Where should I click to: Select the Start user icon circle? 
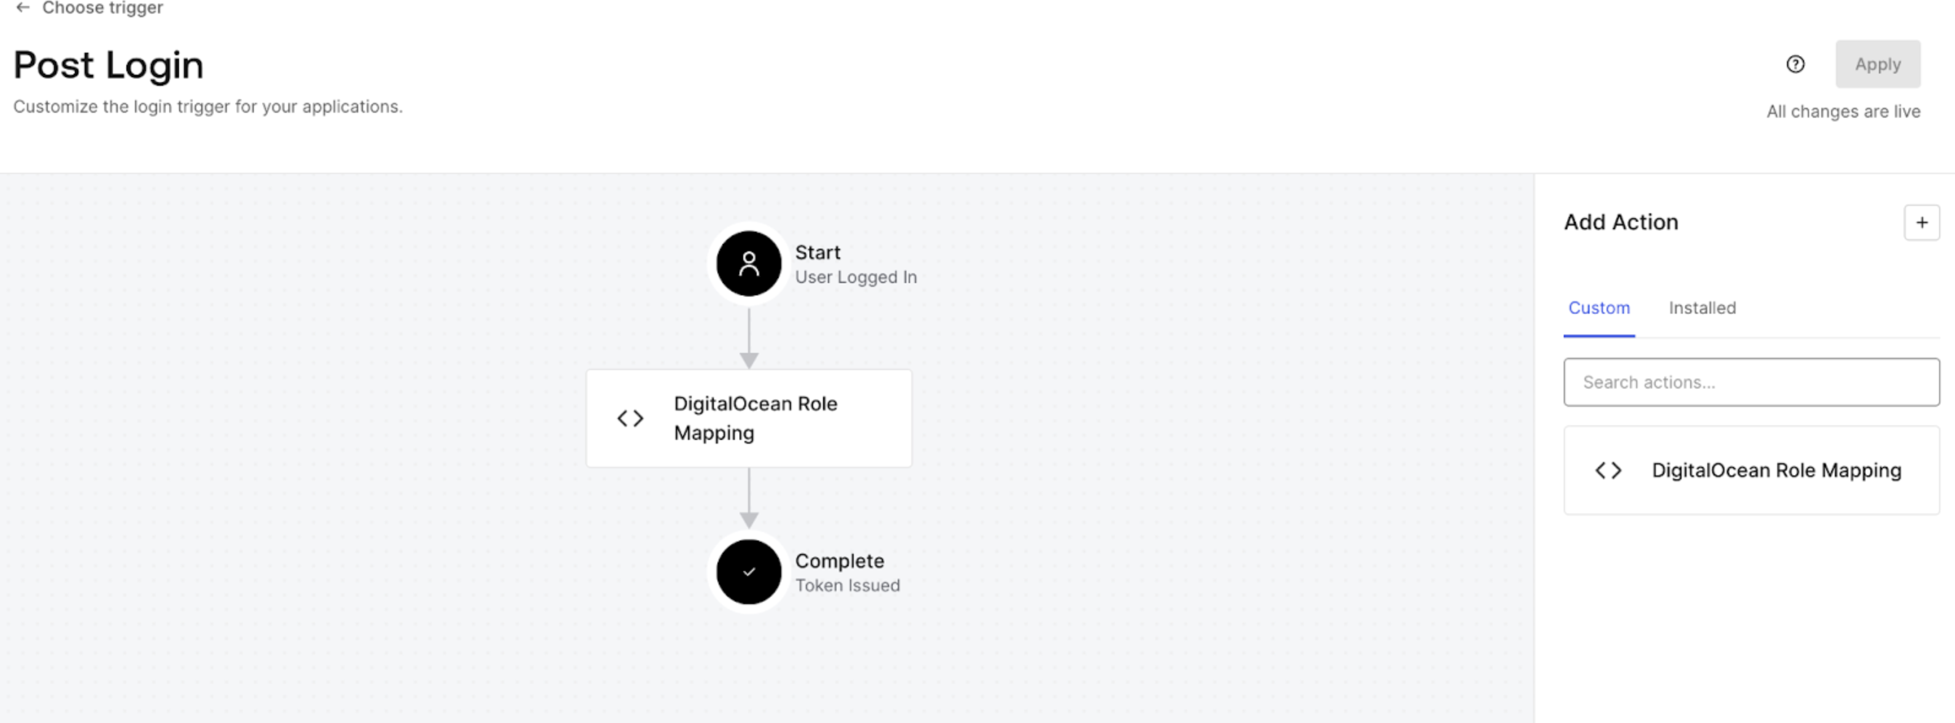point(748,263)
